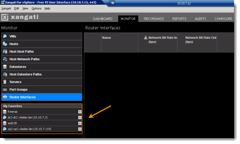This screenshot has width=240, height=144.
Task: Sort by Network Bit Rate In triangle
Action: pos(146,38)
